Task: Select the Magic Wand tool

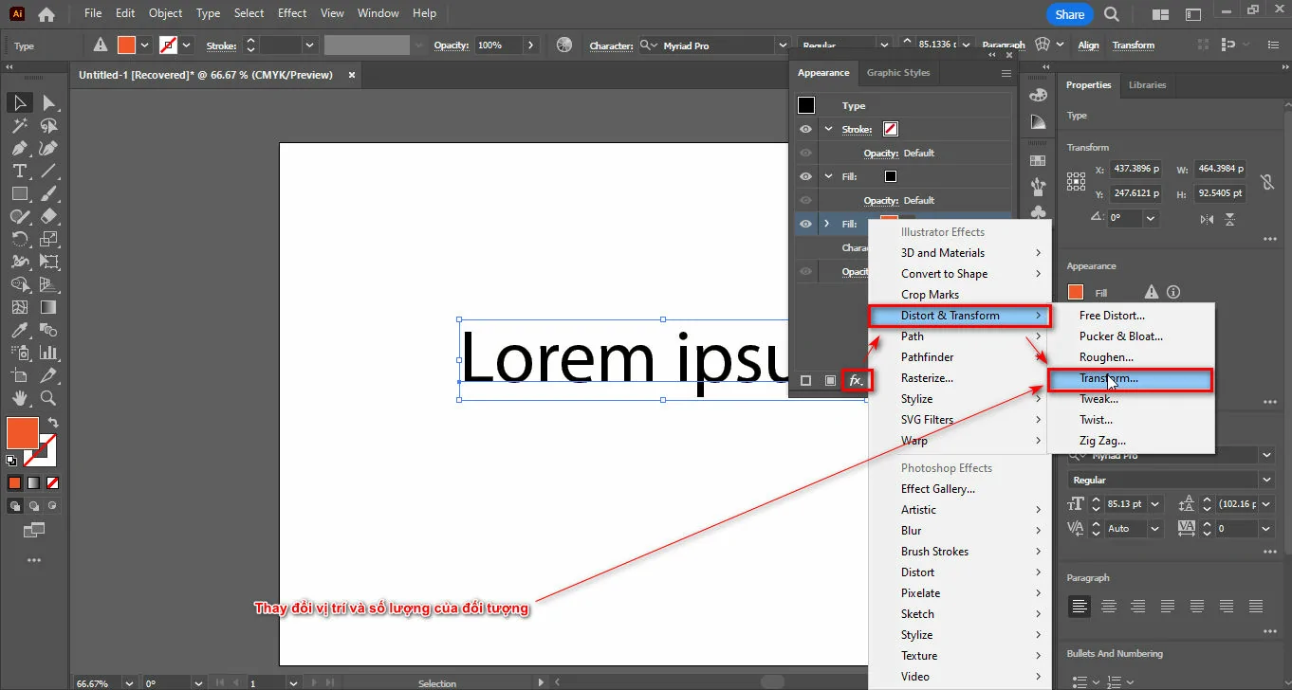Action: click(19, 125)
